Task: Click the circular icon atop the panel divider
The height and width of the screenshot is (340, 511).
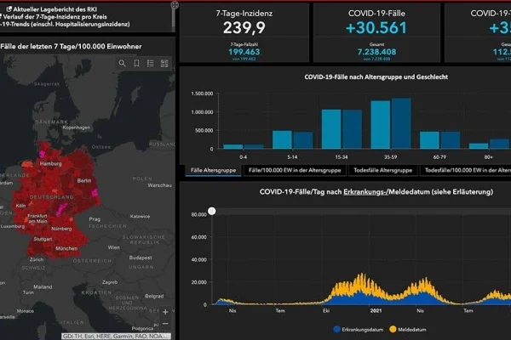Action: point(175,5)
